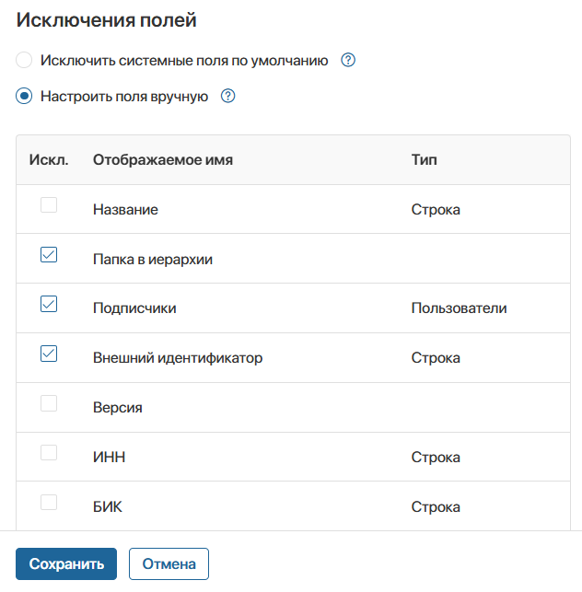Click the 'Отображаемое имя' column header
Viewport: 582px width, 592px height.
coord(163,159)
